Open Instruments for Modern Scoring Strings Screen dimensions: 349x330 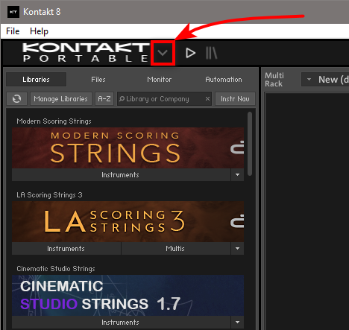pos(121,175)
